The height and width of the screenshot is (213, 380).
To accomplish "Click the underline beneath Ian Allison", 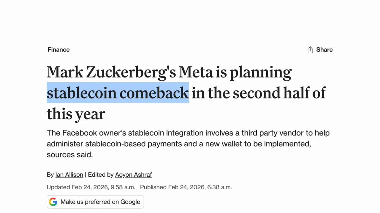I will (x=69, y=178).
